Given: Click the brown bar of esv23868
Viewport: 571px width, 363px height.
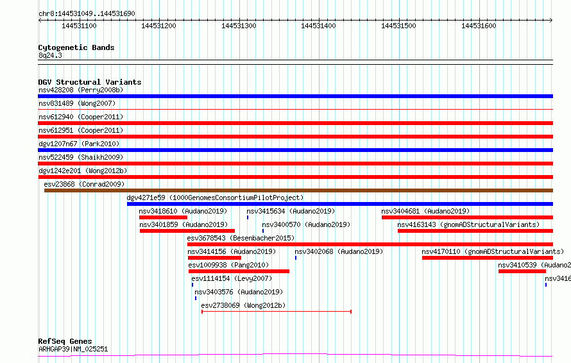Looking at the screenshot, I should (x=298, y=190).
